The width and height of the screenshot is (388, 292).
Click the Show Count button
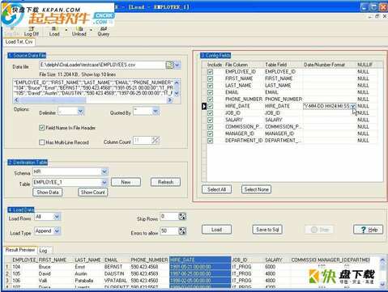tap(93, 193)
